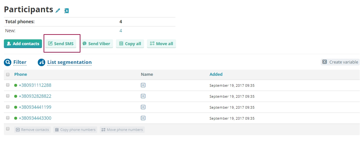Click the Create variable button
The height and width of the screenshot is (149, 363).
[340, 62]
